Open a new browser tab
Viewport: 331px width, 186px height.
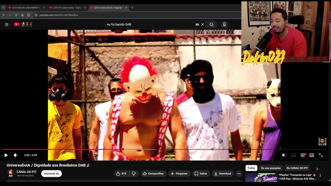pyautogui.click(x=132, y=8)
